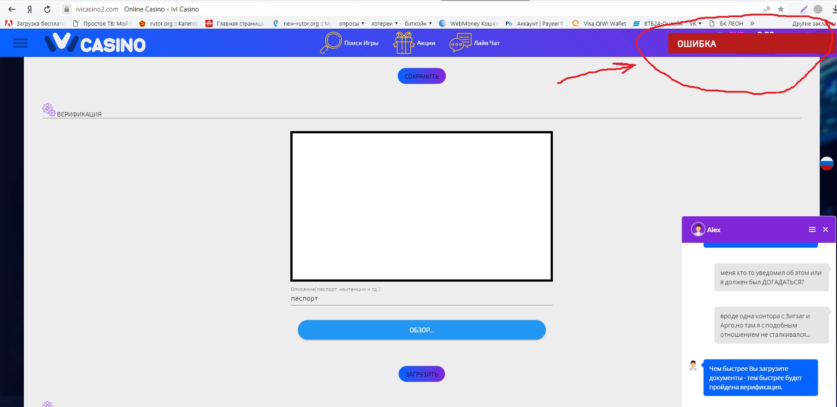Expand the 'опросы' bookmarks folder
The width and height of the screenshot is (837, 407).
coord(352,23)
